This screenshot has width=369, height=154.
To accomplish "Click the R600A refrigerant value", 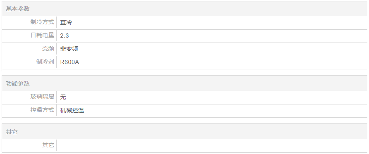I will (x=69, y=62).
